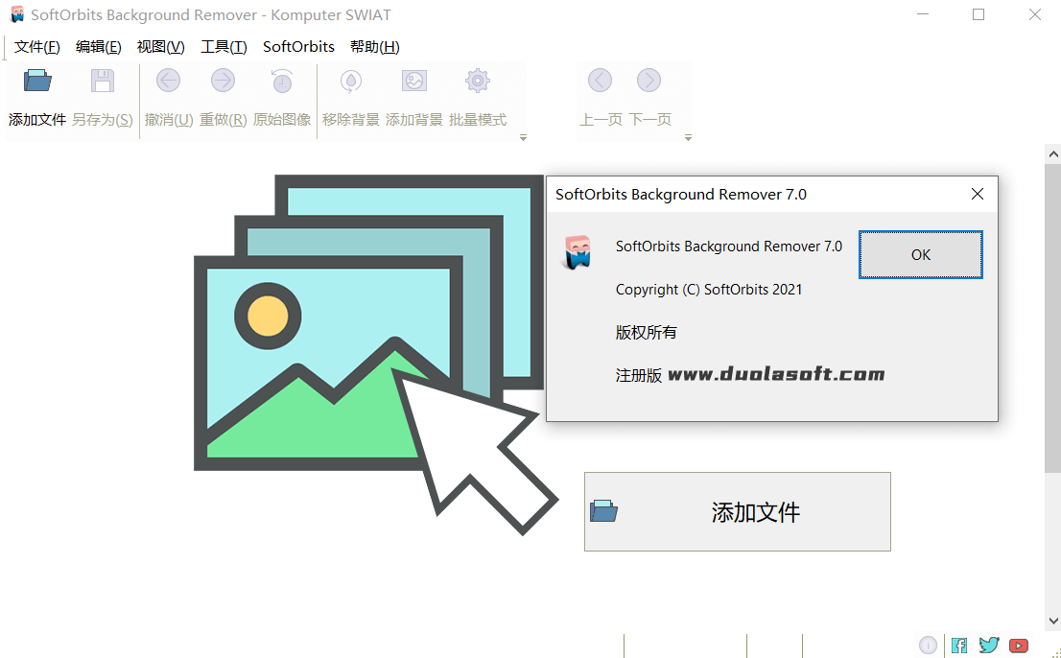The width and height of the screenshot is (1061, 658).
Task: Click the Copyright (C) SoftOrbits 2021 text
Action: [709, 290]
